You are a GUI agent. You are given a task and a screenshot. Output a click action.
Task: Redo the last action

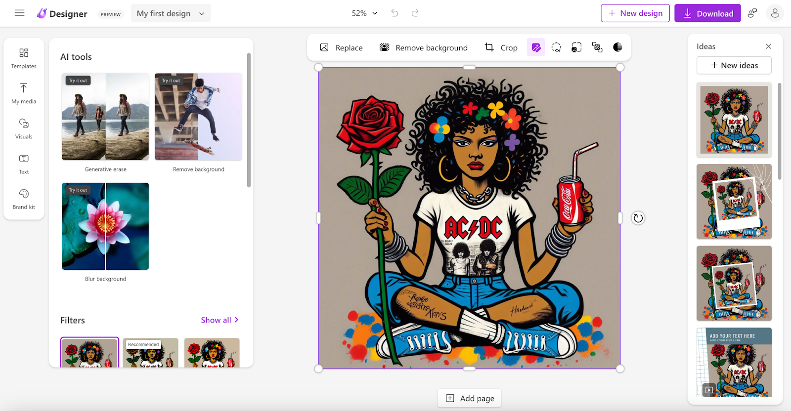click(415, 13)
